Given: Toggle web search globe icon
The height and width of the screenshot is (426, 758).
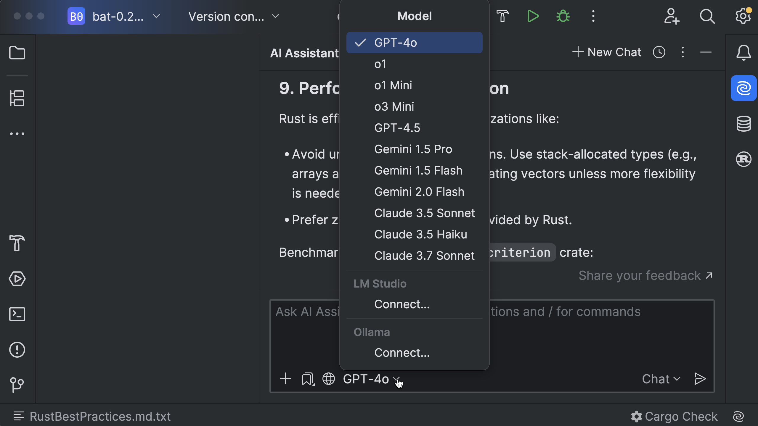Looking at the screenshot, I should (329, 379).
